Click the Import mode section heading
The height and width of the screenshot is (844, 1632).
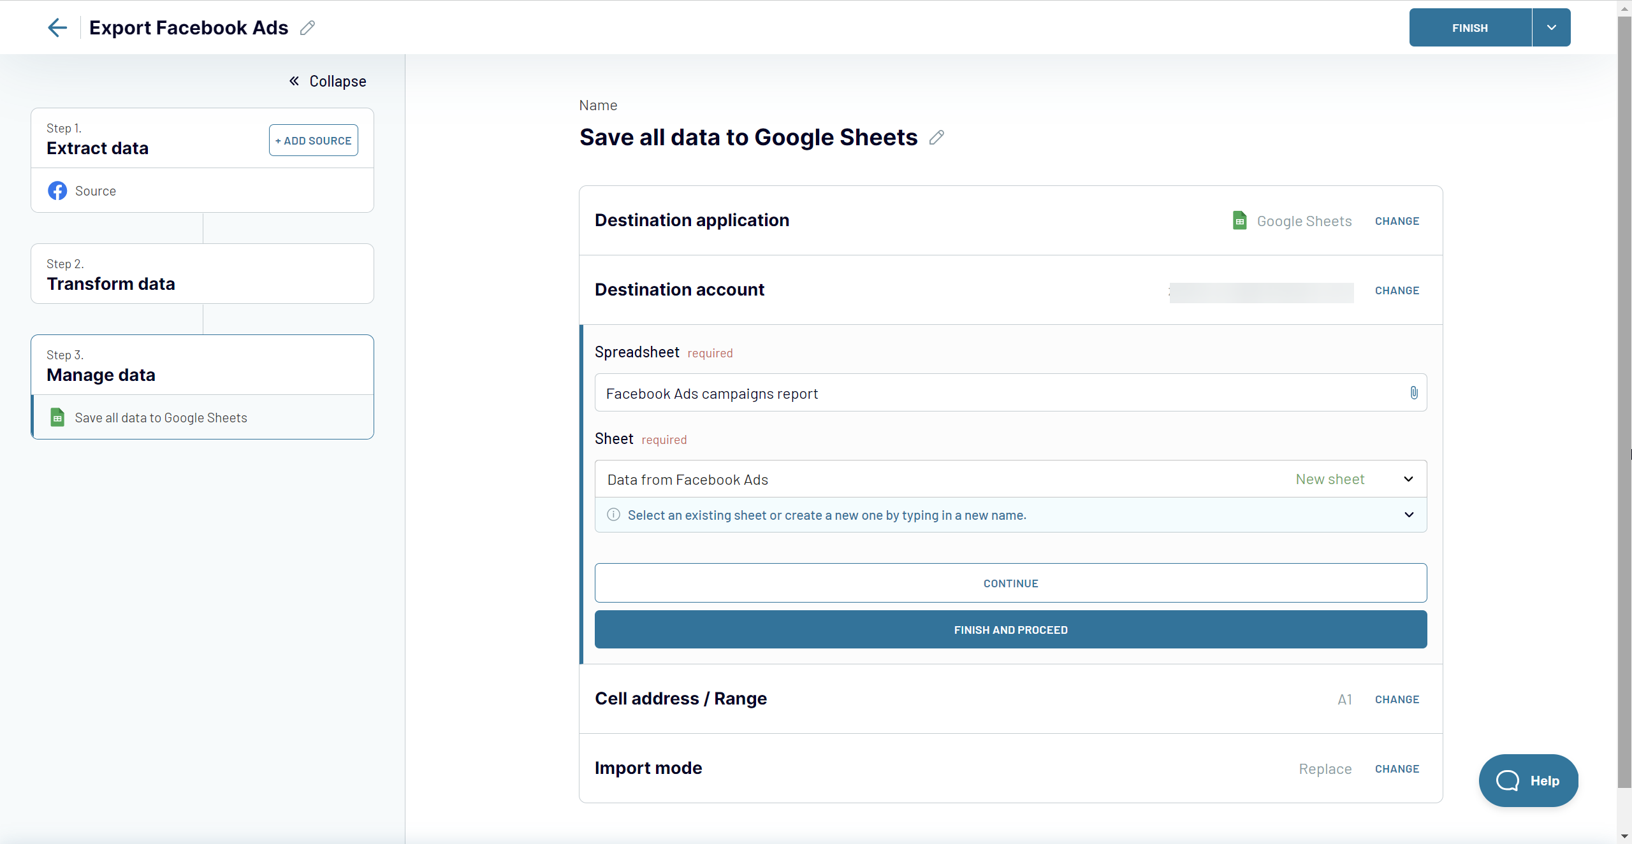[648, 768]
